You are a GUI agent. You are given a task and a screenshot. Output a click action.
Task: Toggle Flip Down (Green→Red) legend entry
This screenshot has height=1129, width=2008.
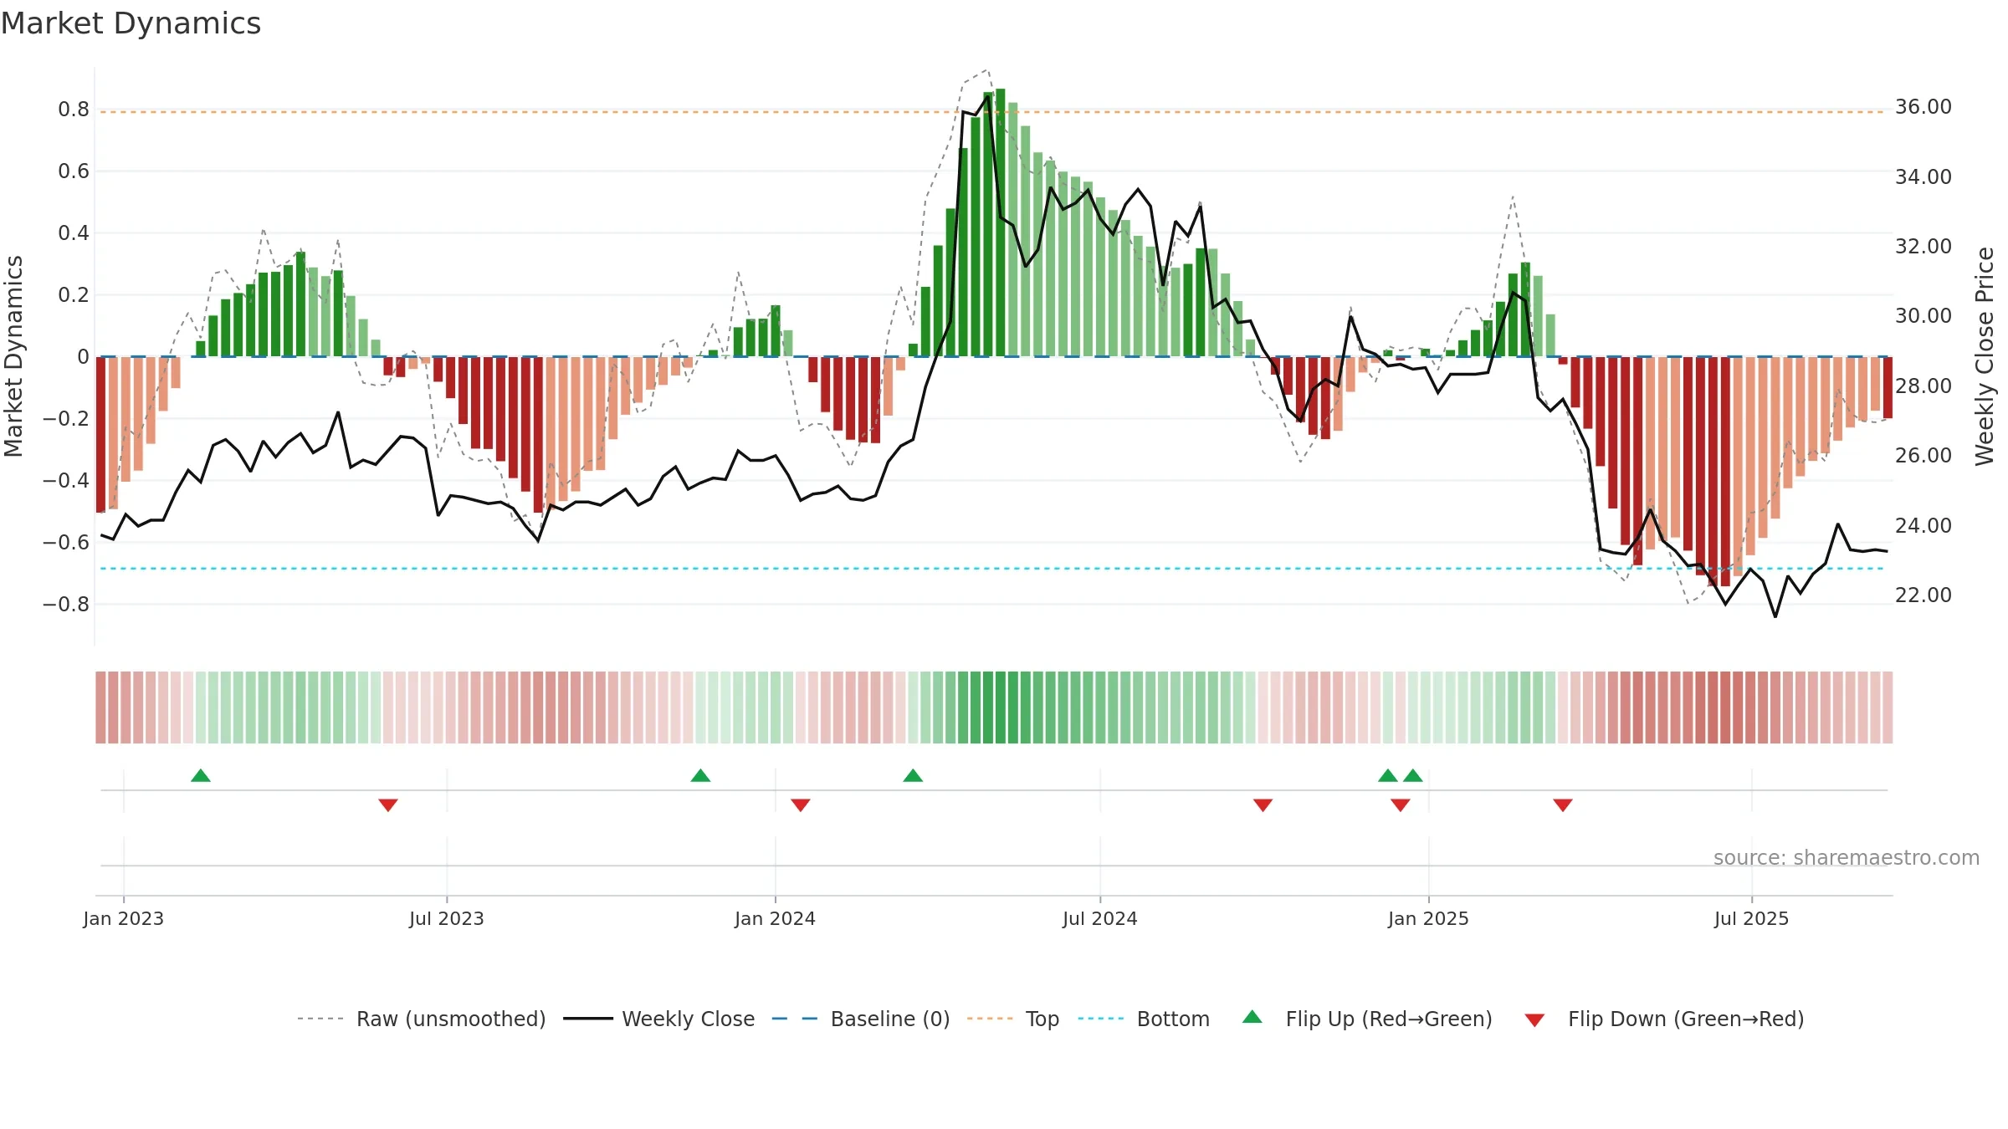[1664, 1019]
